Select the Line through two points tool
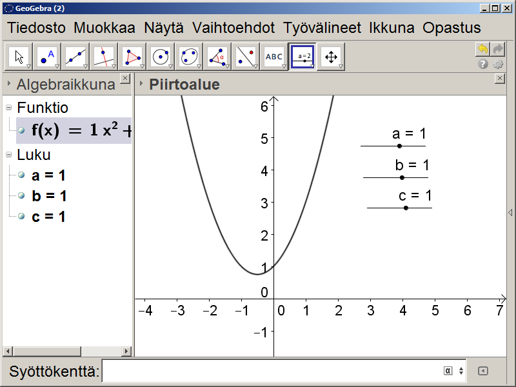 (x=75, y=57)
